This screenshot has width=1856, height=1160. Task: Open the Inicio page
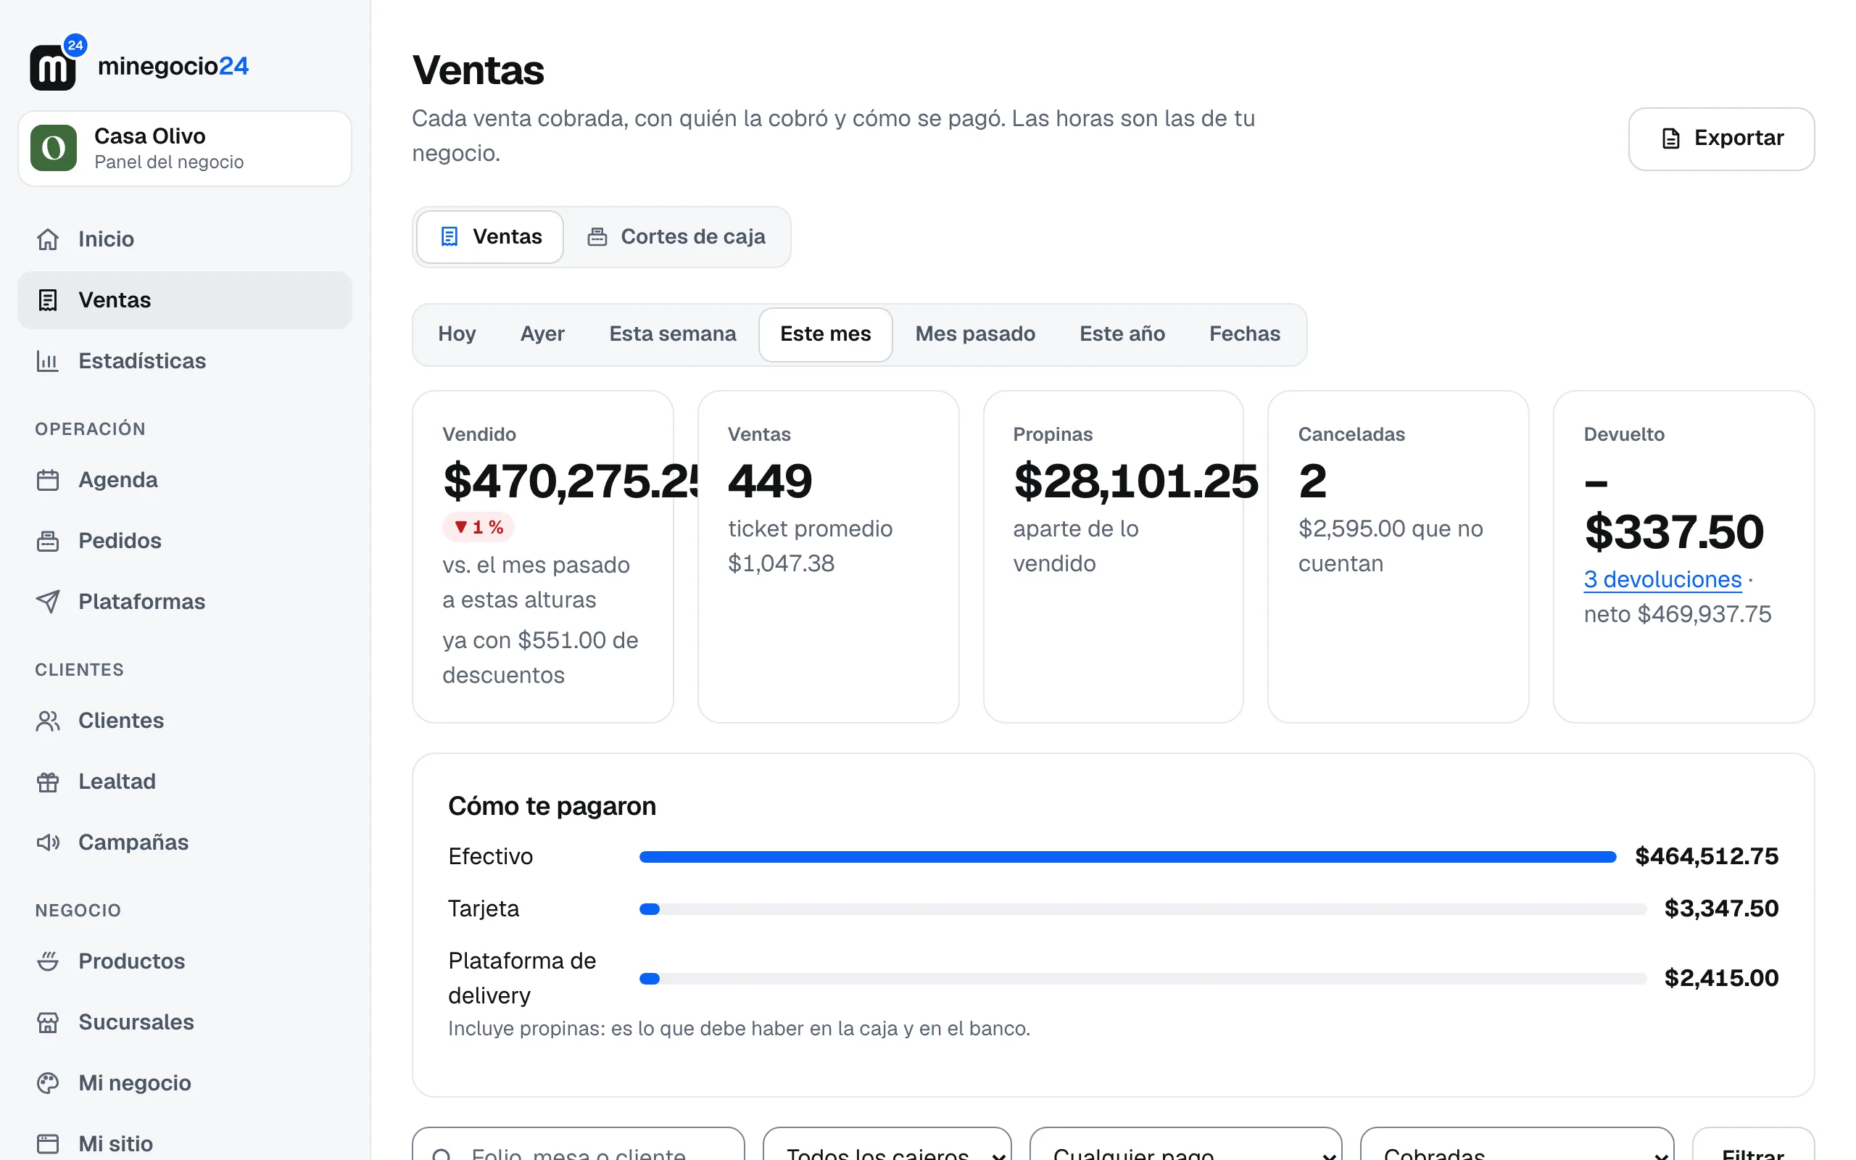[x=185, y=239]
